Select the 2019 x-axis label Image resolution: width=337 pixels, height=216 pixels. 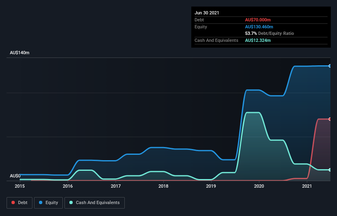coord(211,186)
